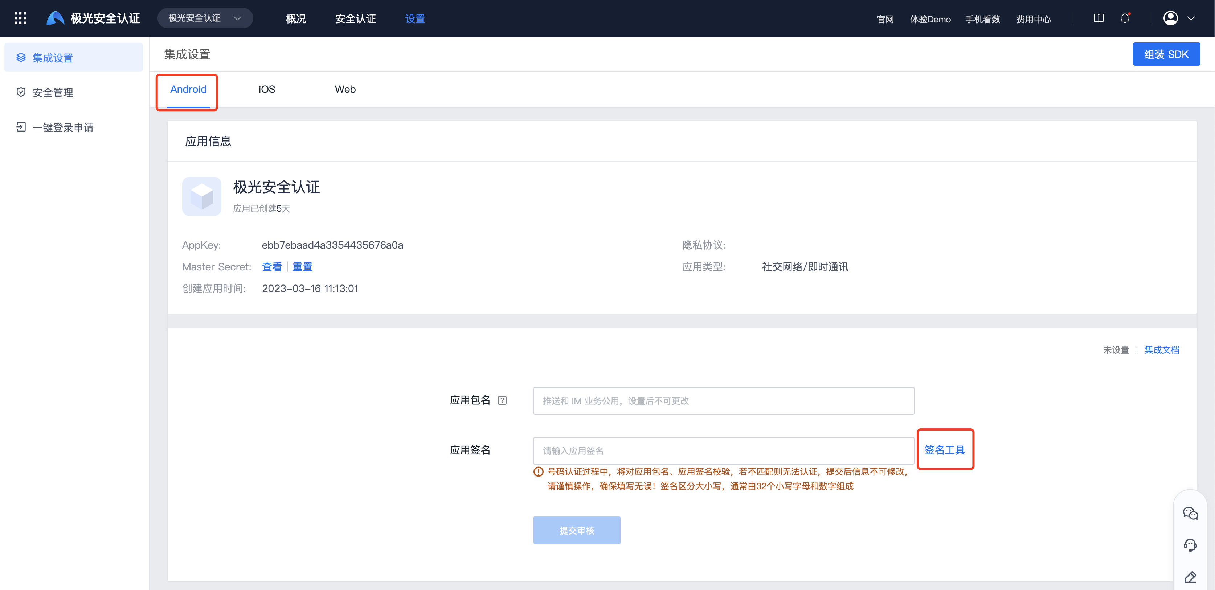This screenshot has width=1215, height=590.
Task: Click the 未设置 status text
Action: point(1116,350)
